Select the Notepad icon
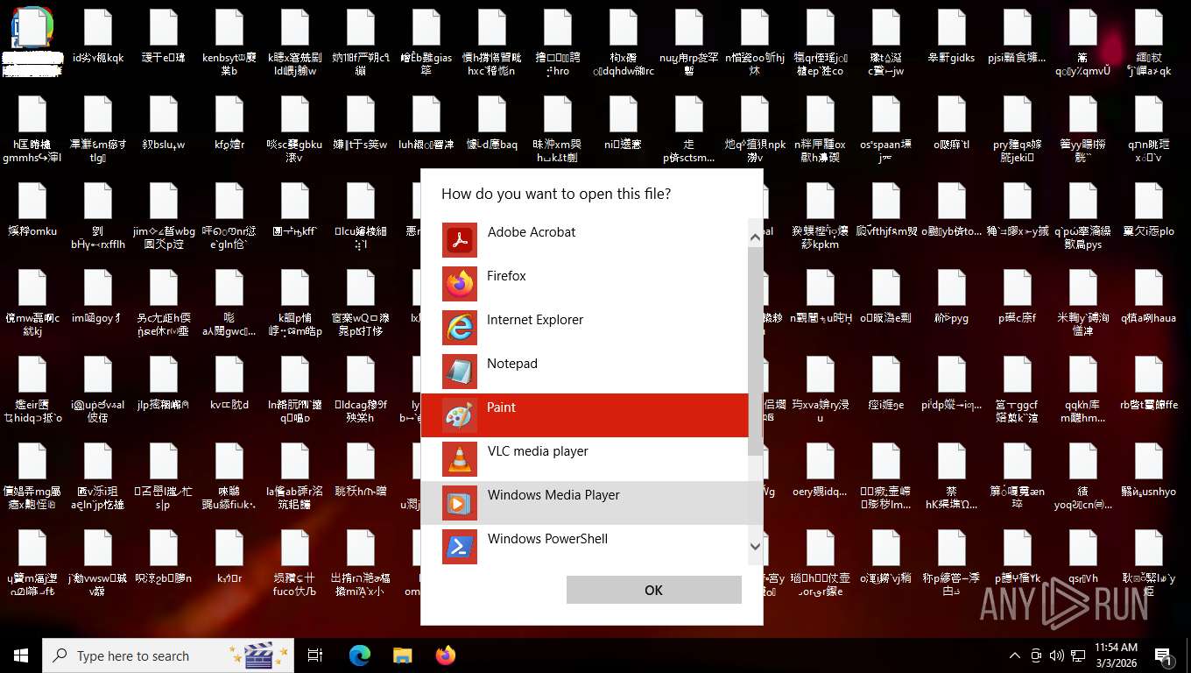Viewport: 1191px width, 673px height. tap(460, 372)
